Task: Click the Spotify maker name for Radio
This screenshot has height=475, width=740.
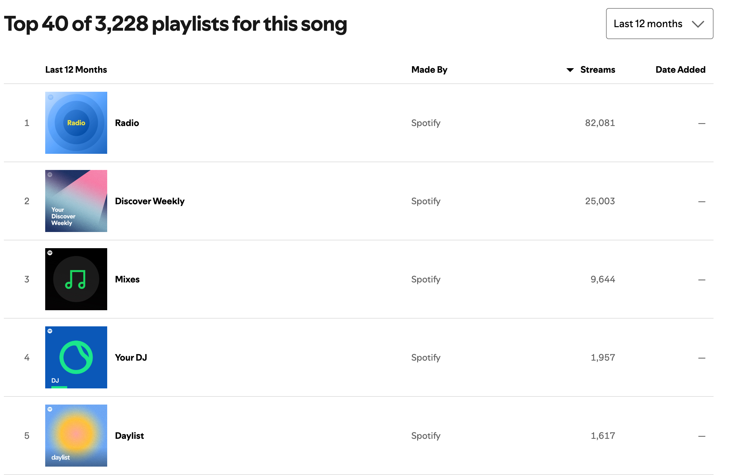Action: pyautogui.click(x=426, y=123)
